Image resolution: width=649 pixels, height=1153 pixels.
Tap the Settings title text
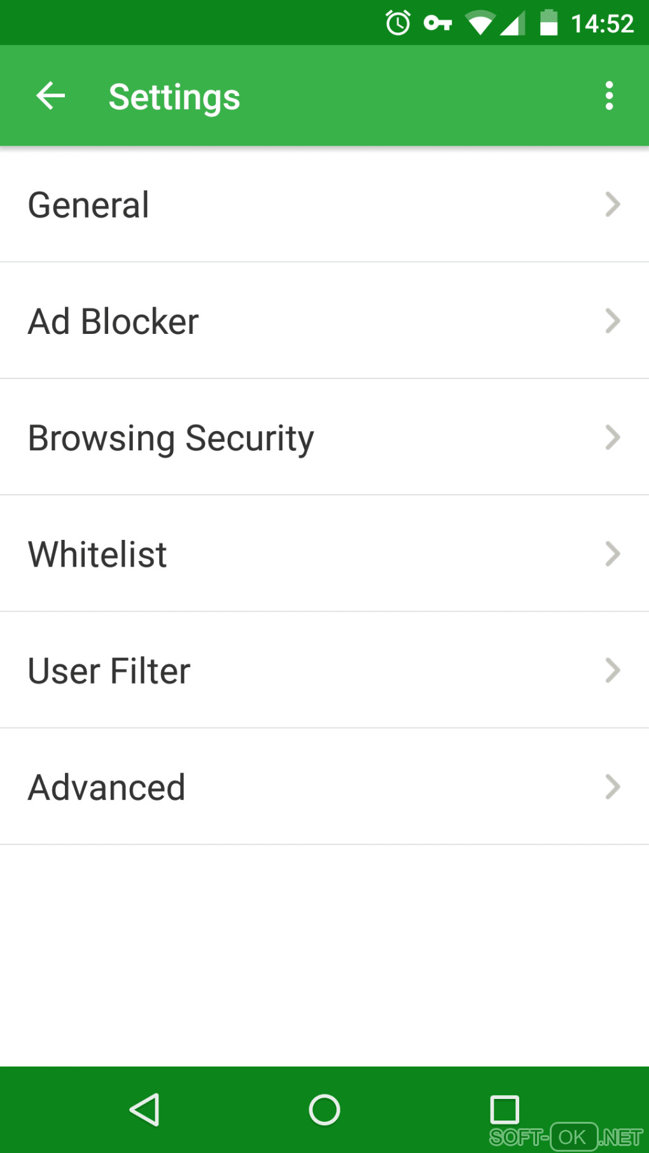click(x=174, y=97)
